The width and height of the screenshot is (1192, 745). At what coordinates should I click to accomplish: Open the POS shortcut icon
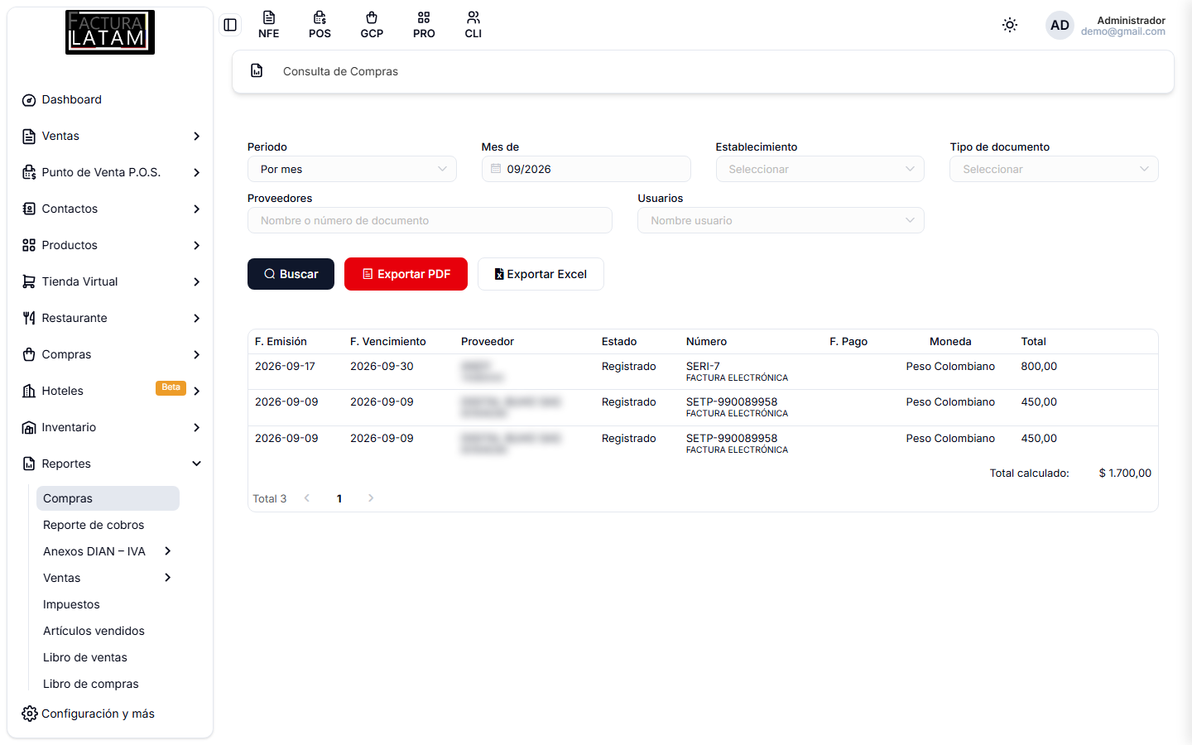(320, 25)
